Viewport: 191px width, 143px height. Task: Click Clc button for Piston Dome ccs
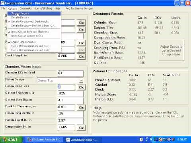pyautogui.click(x=81, y=87)
